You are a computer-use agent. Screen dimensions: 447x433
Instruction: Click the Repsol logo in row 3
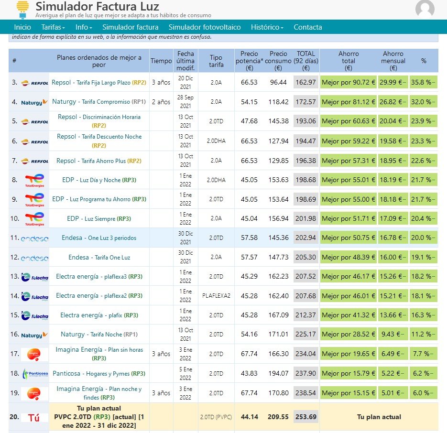click(x=35, y=83)
